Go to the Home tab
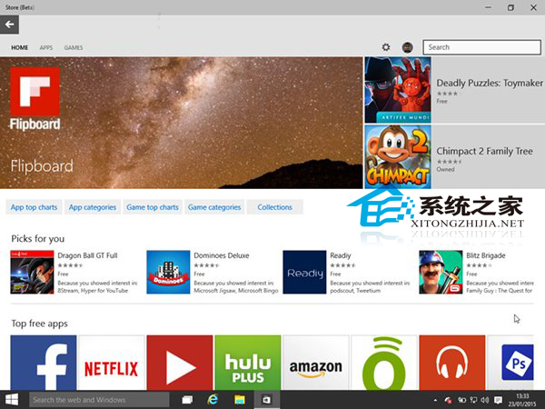 [19, 47]
